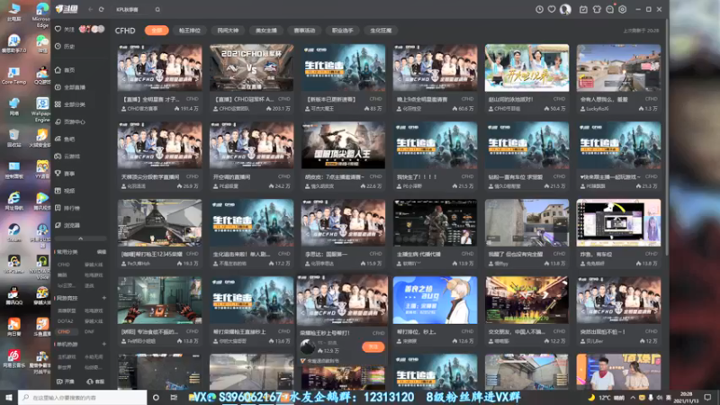Open 排行榜 rankings in sidebar
Image resolution: width=720 pixels, height=405 pixels.
pos(67,208)
